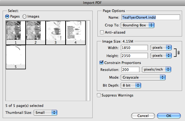Select the Pages radio button

pos(7,17)
